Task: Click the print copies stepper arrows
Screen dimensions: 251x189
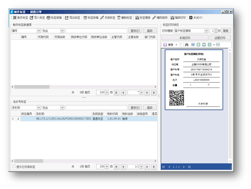Action: coord(216,31)
